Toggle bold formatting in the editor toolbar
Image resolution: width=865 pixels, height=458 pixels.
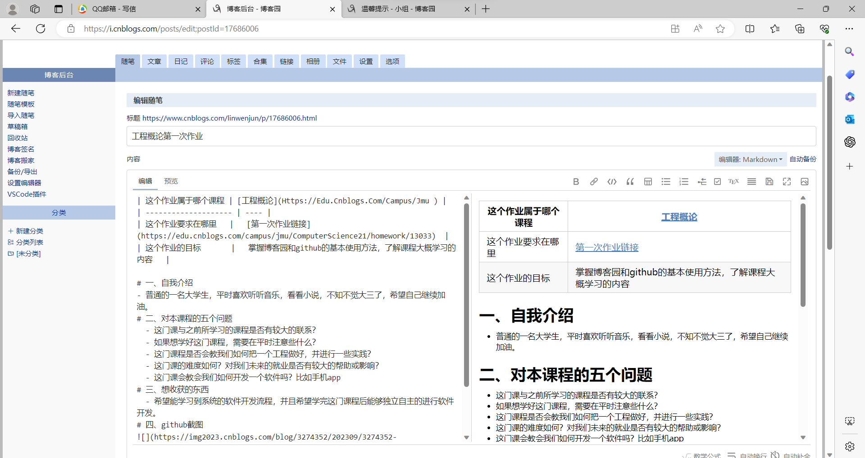pos(576,181)
